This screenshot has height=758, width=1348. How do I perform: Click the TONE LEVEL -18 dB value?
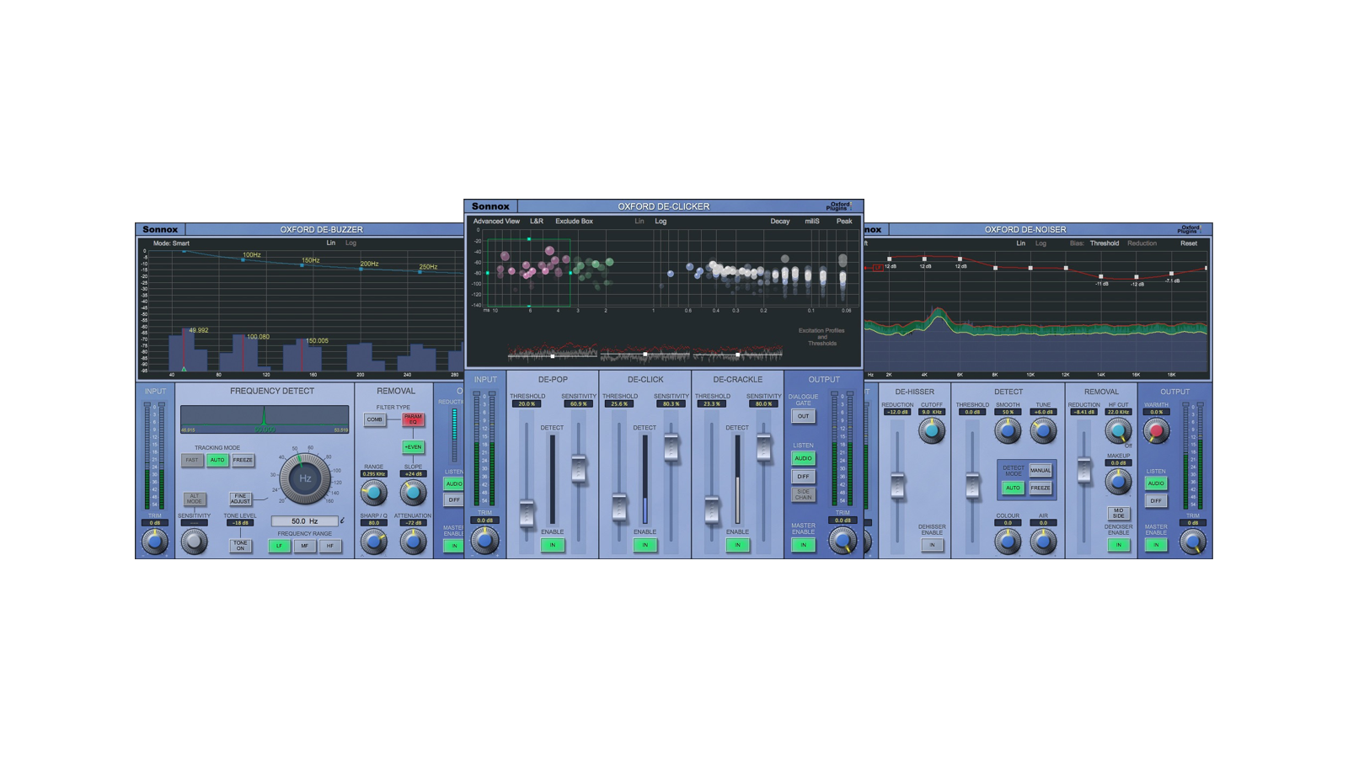[240, 523]
